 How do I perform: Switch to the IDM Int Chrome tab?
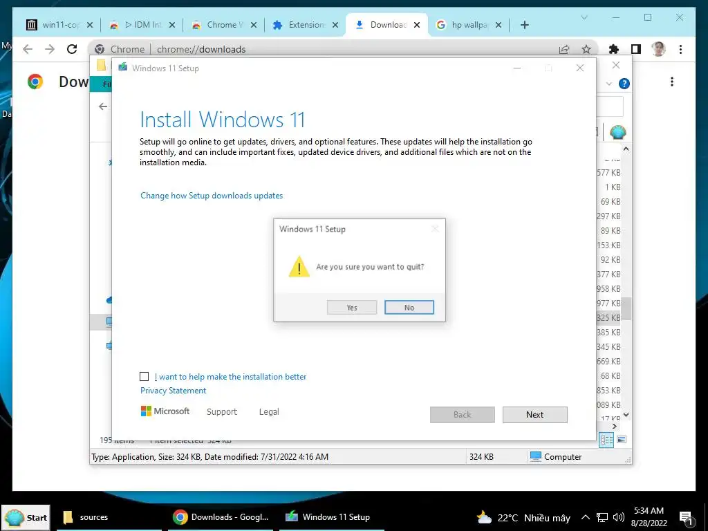click(141, 25)
